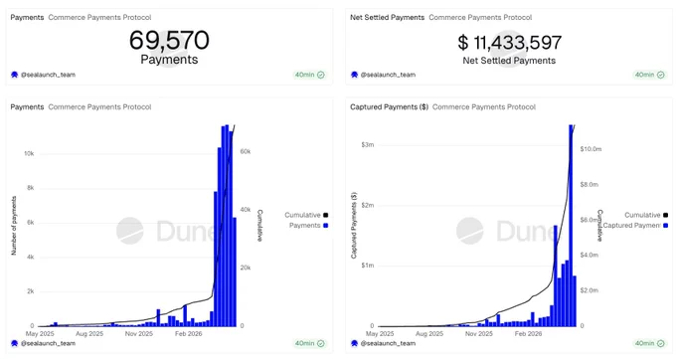The width and height of the screenshot is (676, 359).
Task: Click the Captured Payments ($) vertical axis title
Action: pos(354,225)
